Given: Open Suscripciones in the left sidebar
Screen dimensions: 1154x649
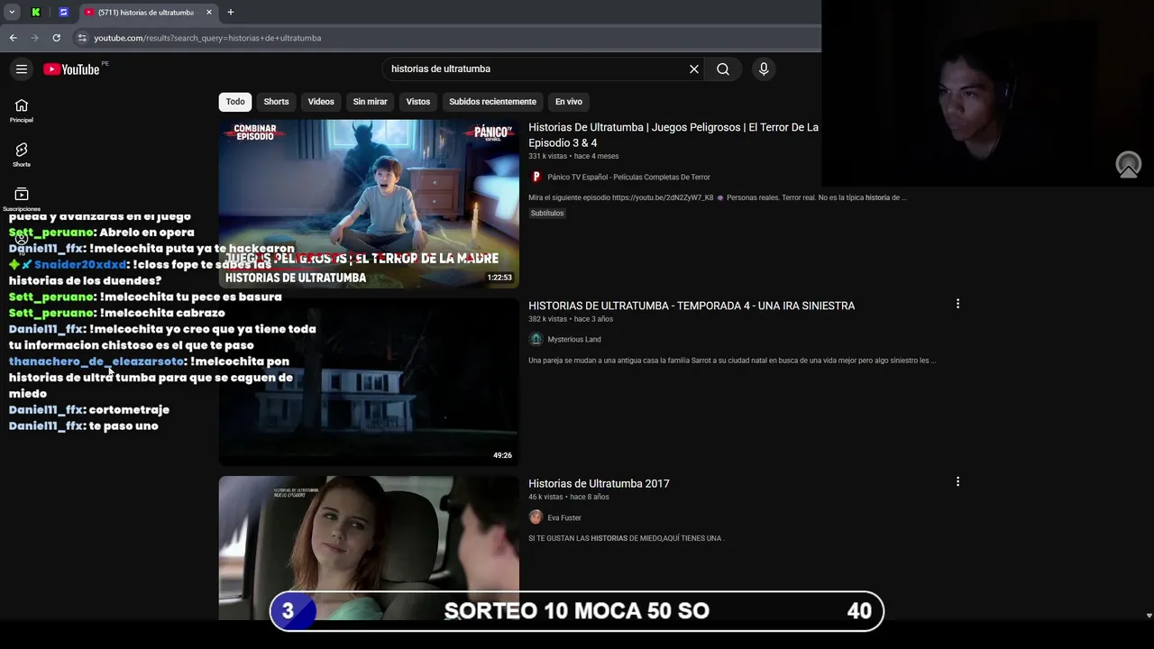Looking at the screenshot, I should 22,199.
